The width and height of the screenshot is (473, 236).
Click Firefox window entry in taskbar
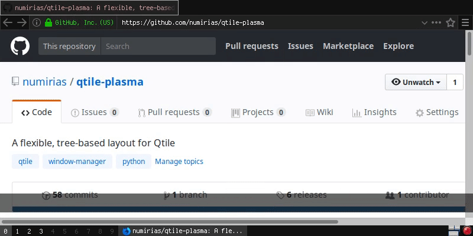pyautogui.click(x=183, y=231)
